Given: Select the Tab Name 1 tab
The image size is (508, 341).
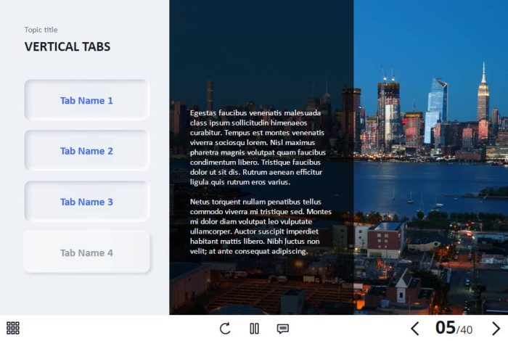Looking at the screenshot, I should (87, 100).
